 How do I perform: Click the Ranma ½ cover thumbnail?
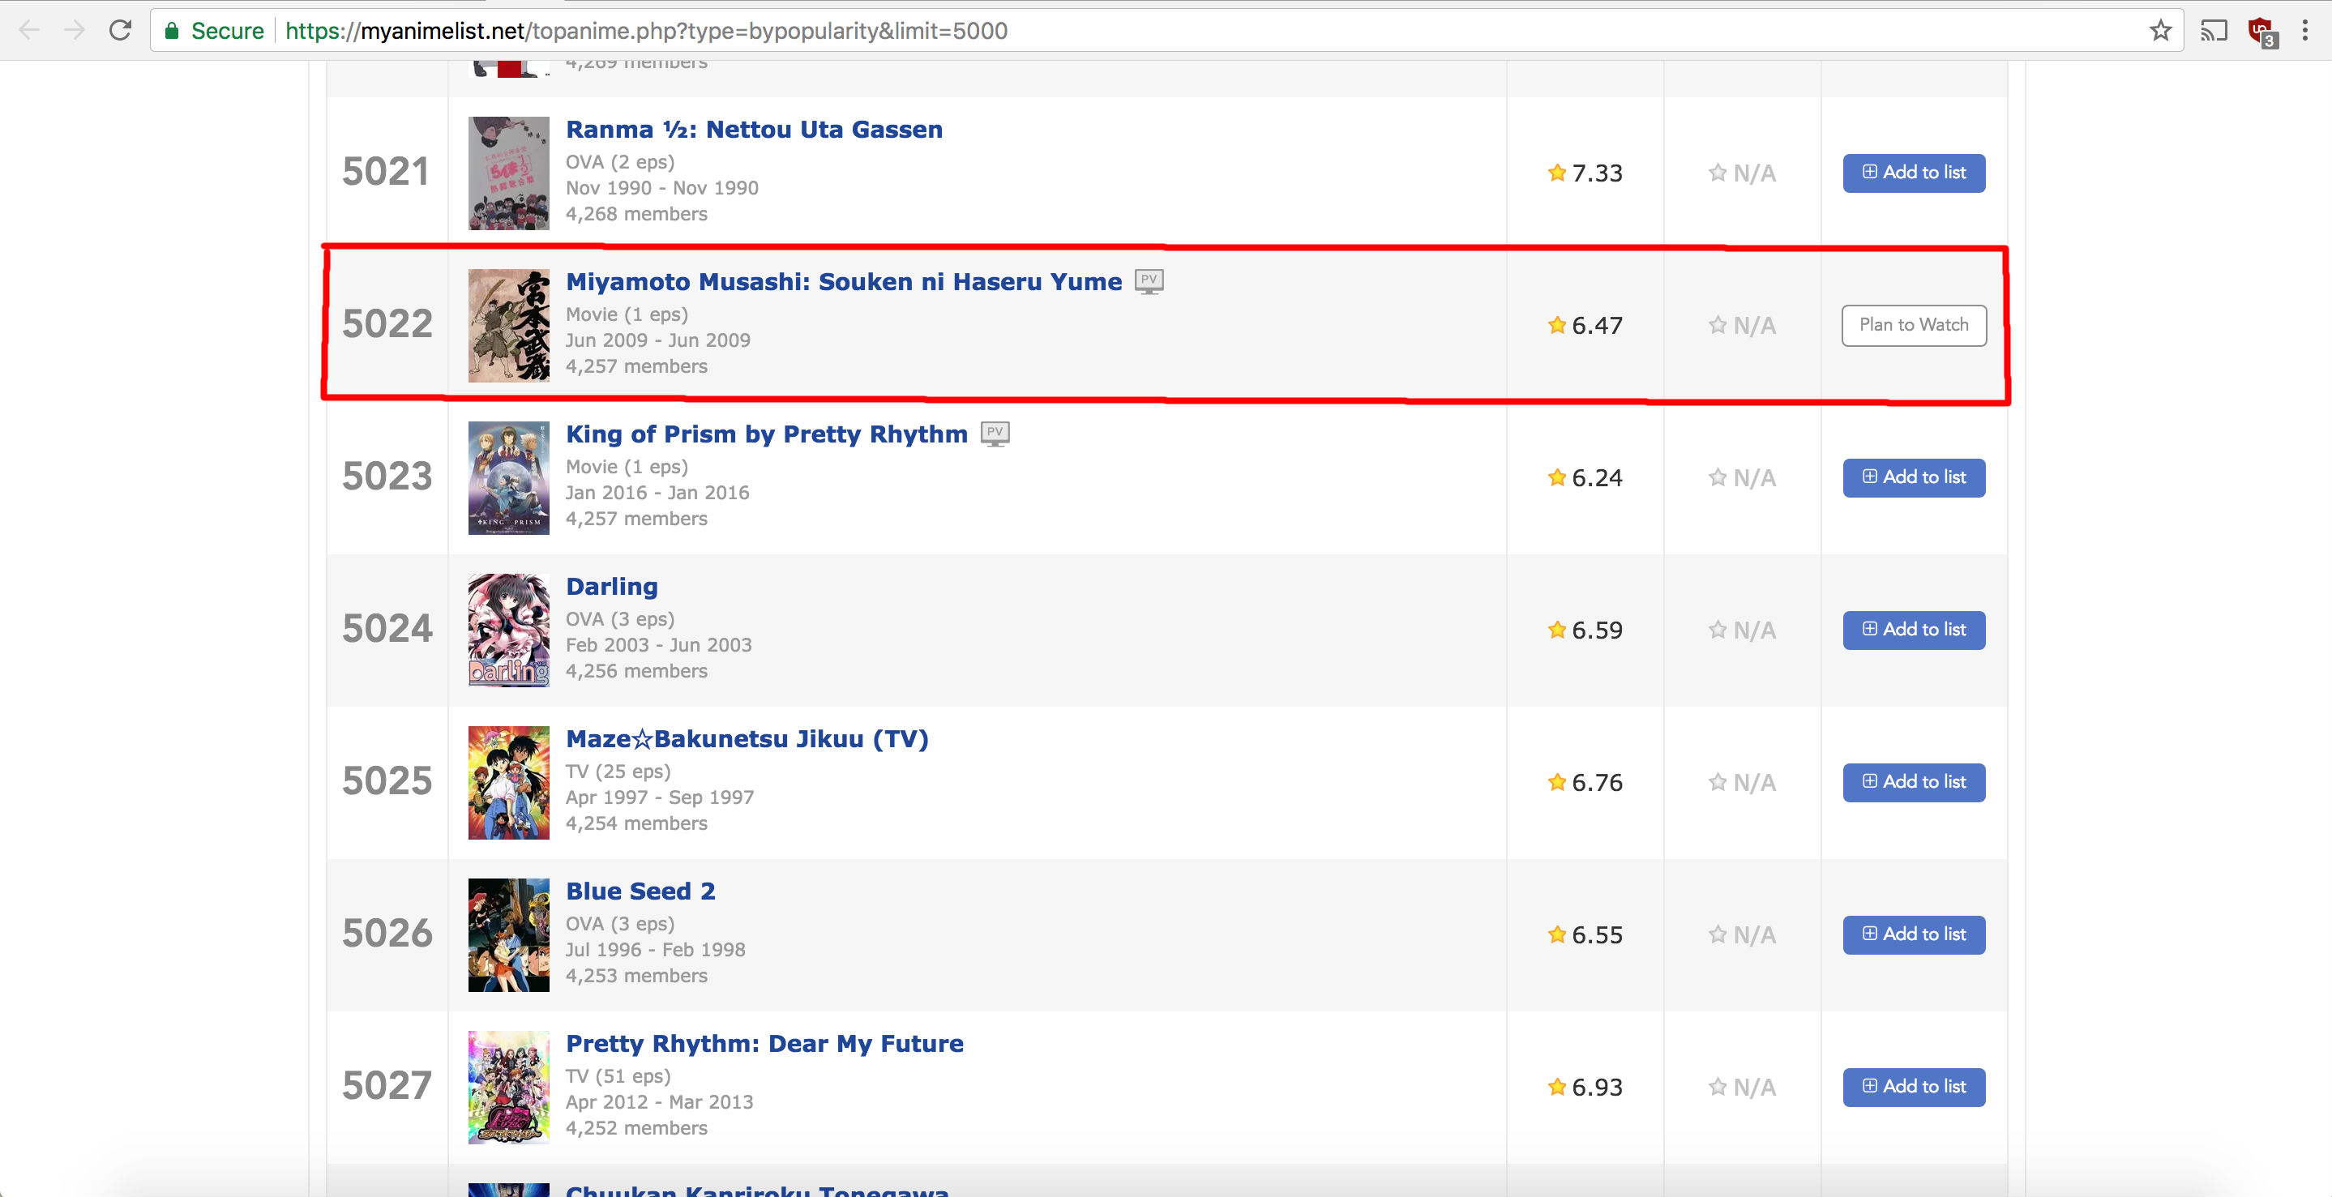[509, 173]
